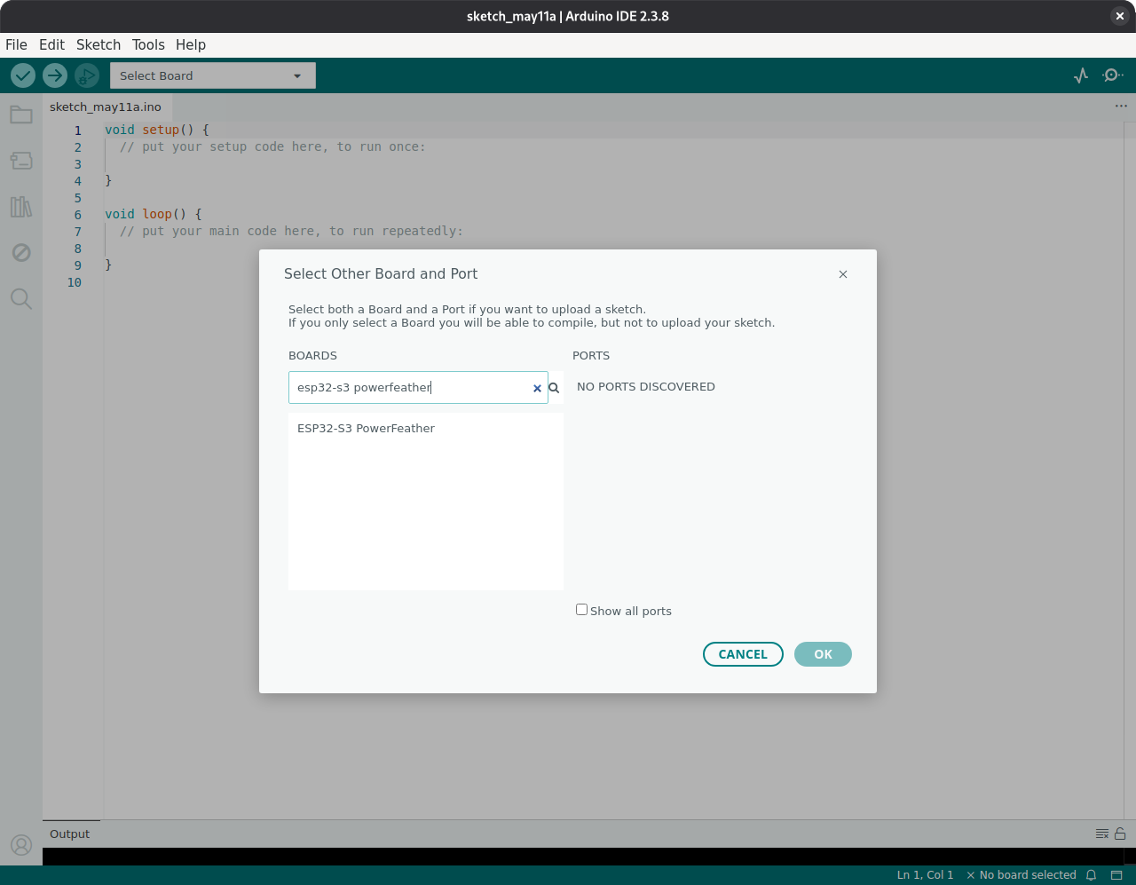
Task: Close the Select Other Board dialog
Action: coord(843,274)
